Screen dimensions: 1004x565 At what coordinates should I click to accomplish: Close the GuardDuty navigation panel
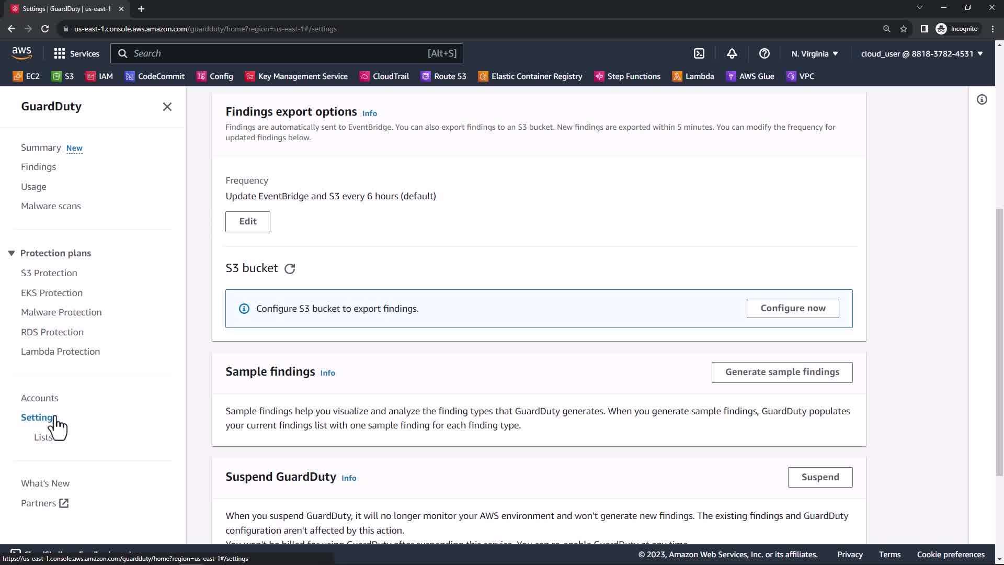click(x=167, y=107)
